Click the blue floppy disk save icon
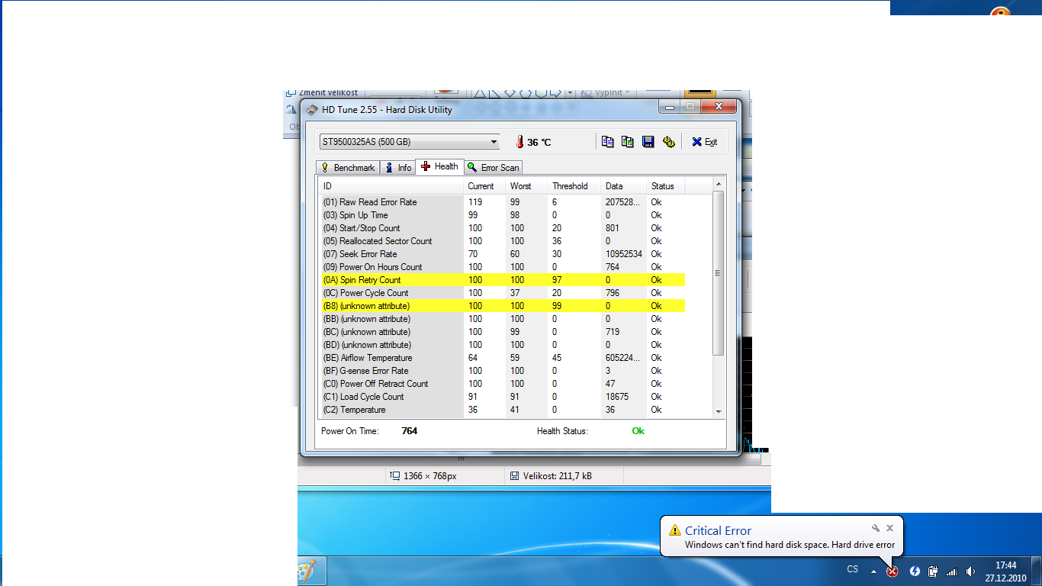The width and height of the screenshot is (1042, 586). pos(648,142)
